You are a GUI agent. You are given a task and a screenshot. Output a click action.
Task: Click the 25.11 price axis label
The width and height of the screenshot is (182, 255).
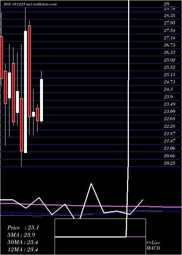(170, 75)
